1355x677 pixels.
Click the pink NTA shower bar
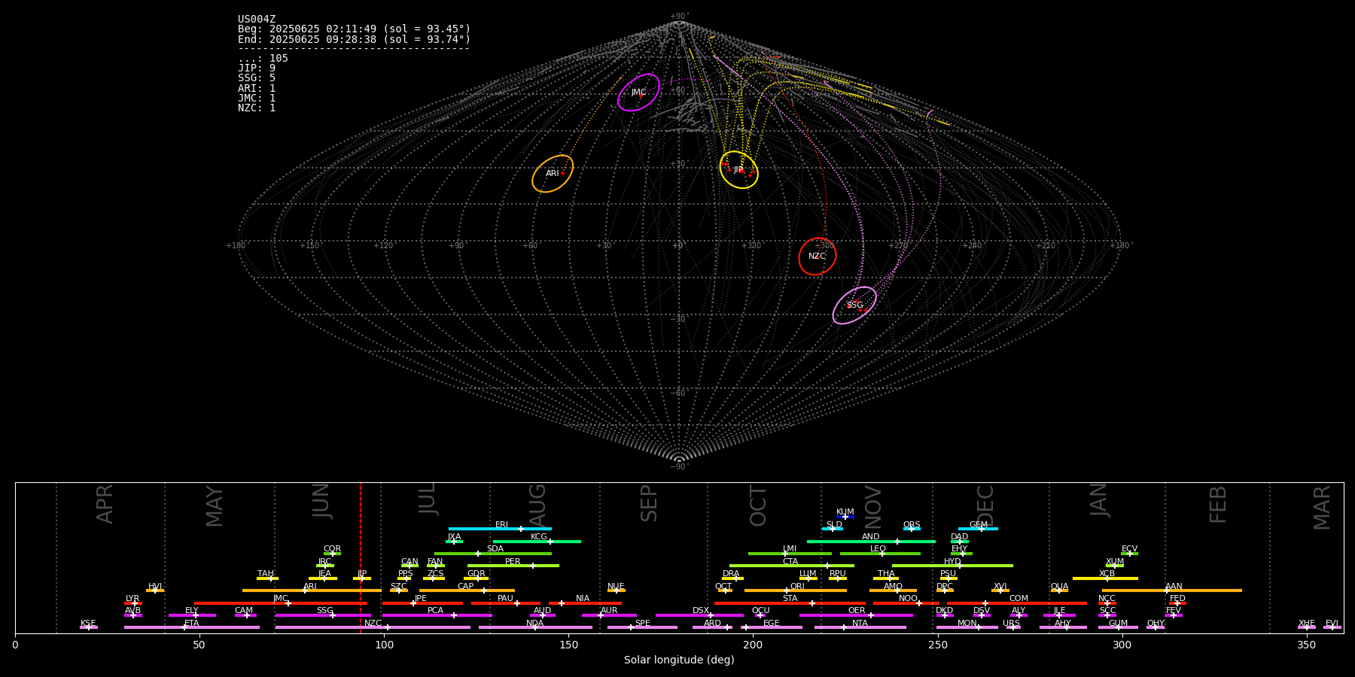(860, 627)
